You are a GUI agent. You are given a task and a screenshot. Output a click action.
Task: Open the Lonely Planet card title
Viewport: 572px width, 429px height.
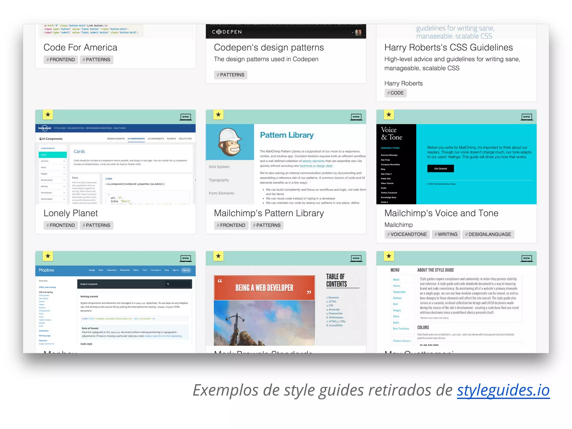71,213
